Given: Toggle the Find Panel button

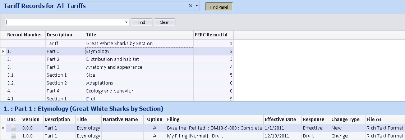Looking at the screenshot, I should (219, 7).
